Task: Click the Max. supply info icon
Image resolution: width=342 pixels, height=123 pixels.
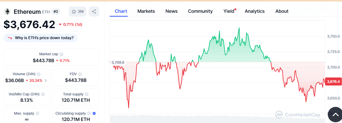Action: (37, 113)
